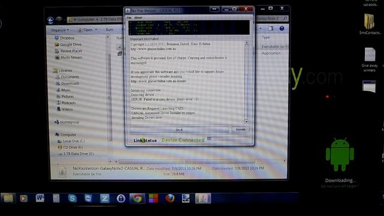The width and height of the screenshot is (384, 216).
Task: Select the "Executable Jar F" type row
Action: 275,47
